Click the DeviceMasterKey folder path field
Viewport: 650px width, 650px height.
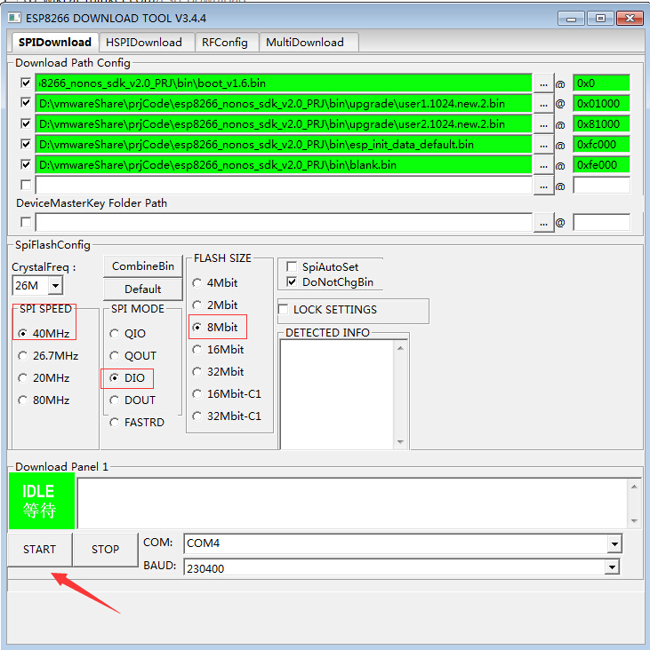pyautogui.click(x=284, y=222)
